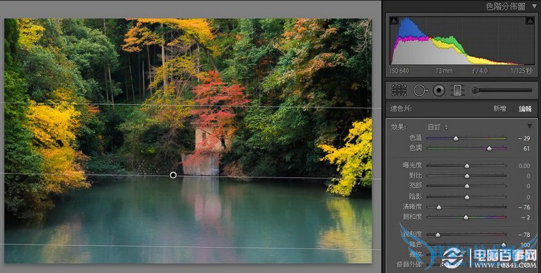Select the Red Eye Correction tool icon
This screenshot has height=273, width=541.
[439, 91]
